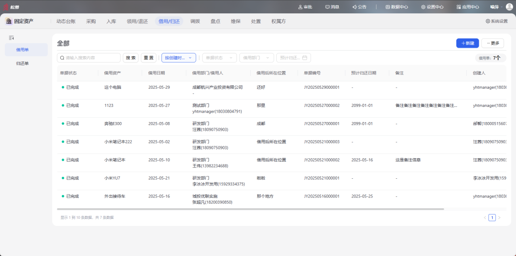Viewport: 516px width, 256px height.
Task: Collapse the sidebar using the menu fold icon
Action: pos(11,38)
